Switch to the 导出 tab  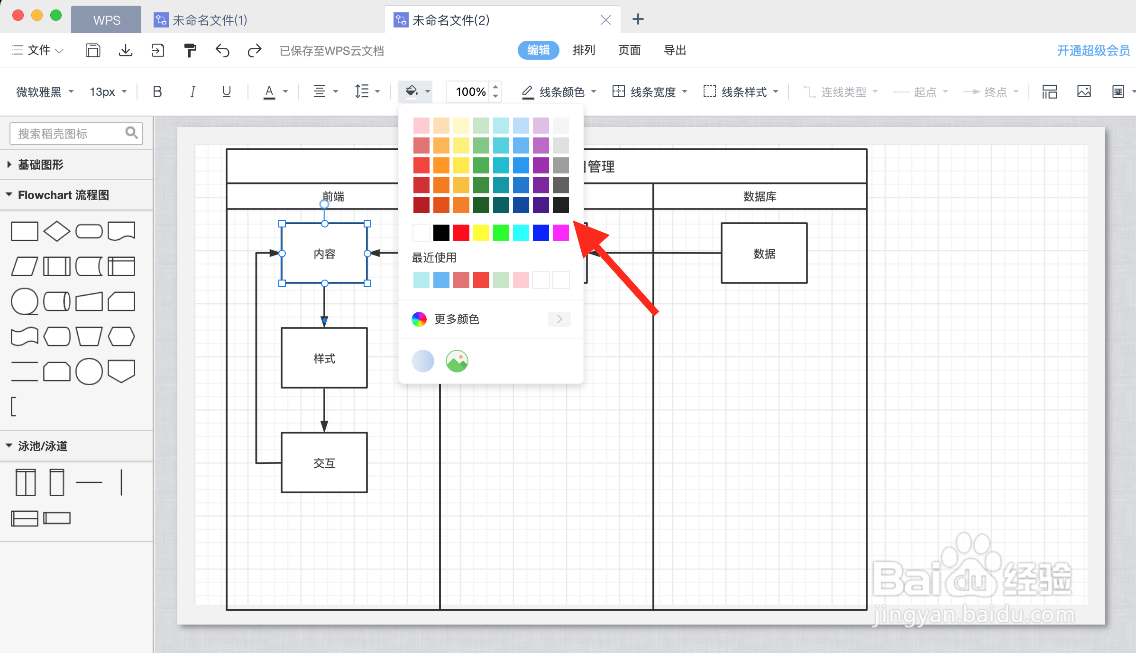point(675,50)
